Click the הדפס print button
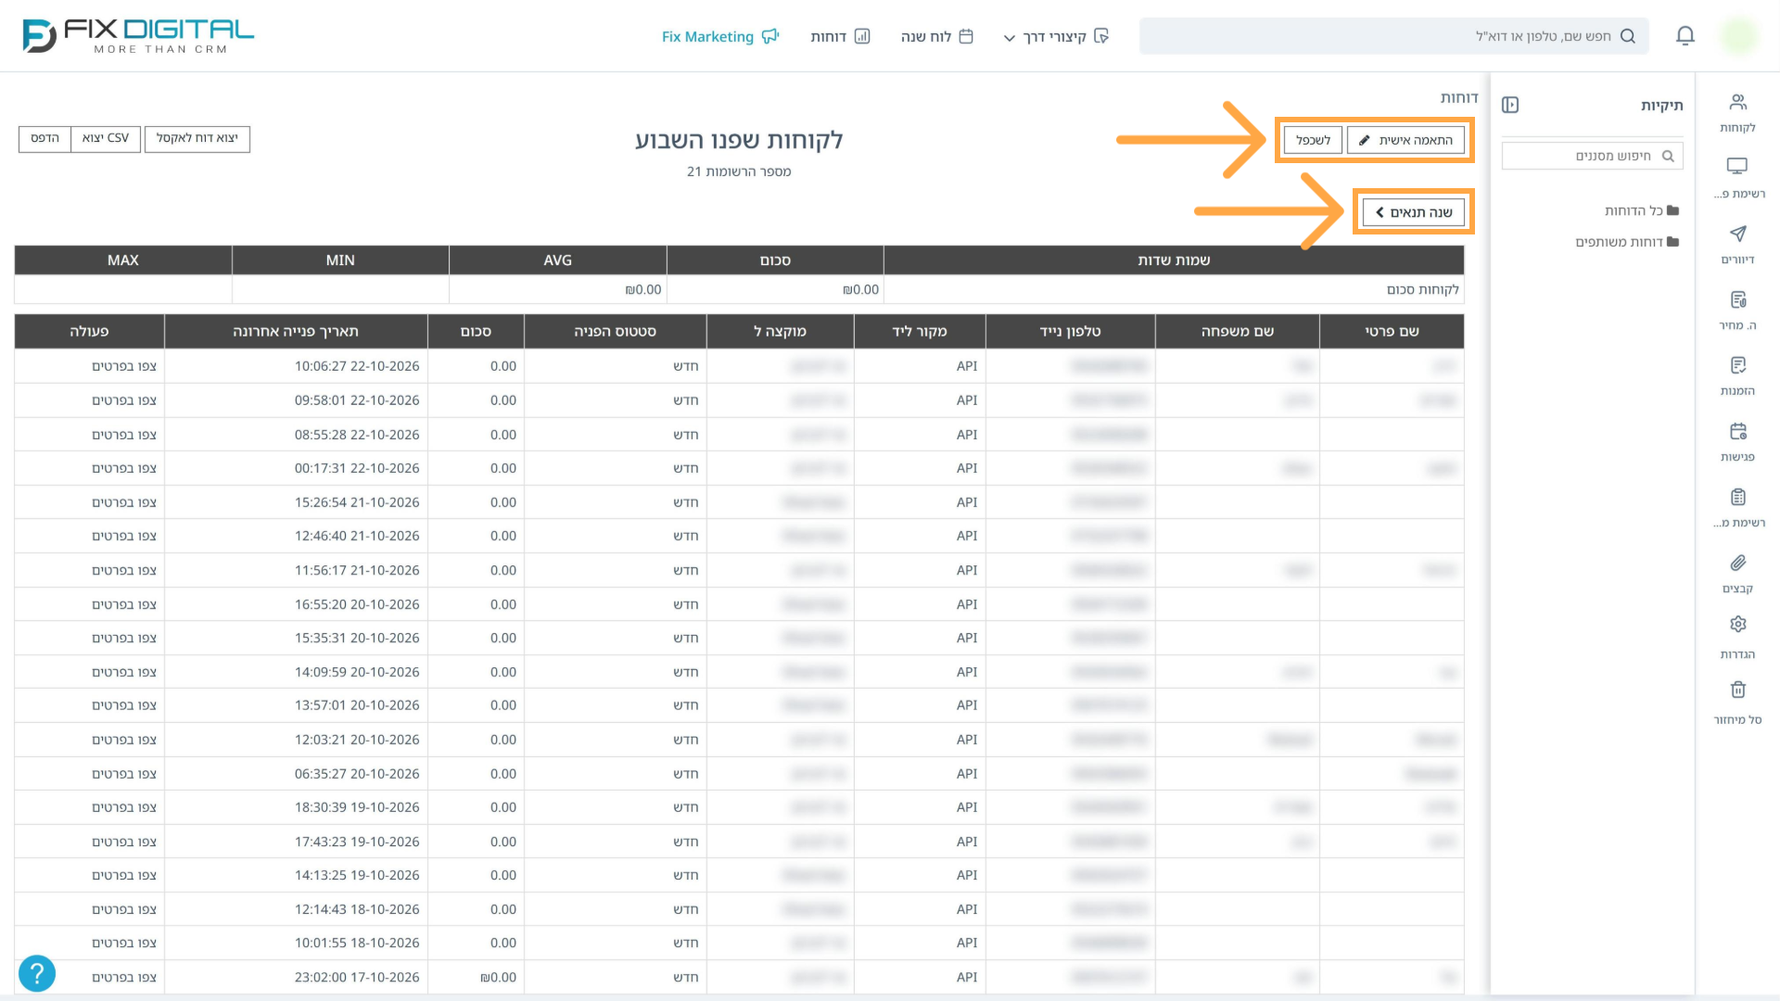Screen dimensions: 1780x1001 pyautogui.click(x=44, y=138)
